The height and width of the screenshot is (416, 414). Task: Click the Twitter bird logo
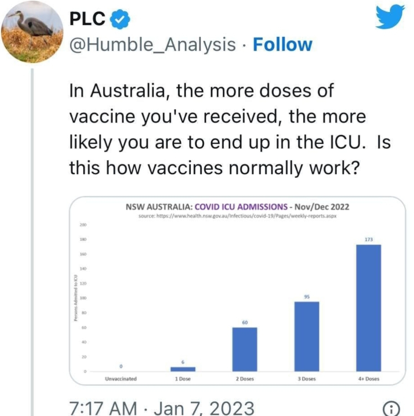[390, 17]
